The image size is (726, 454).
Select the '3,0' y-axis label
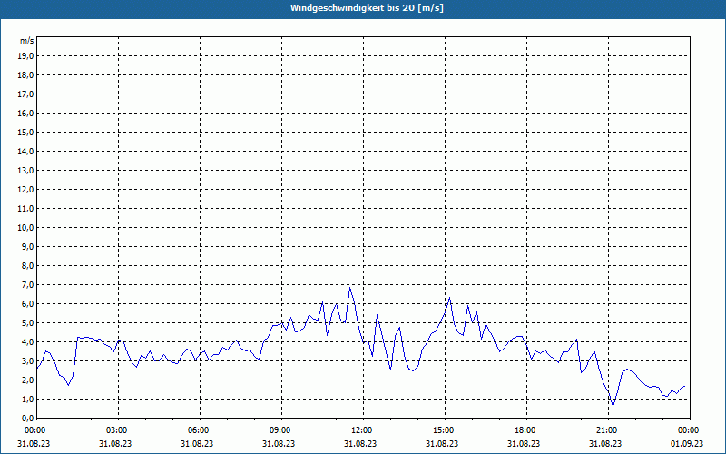click(27, 360)
